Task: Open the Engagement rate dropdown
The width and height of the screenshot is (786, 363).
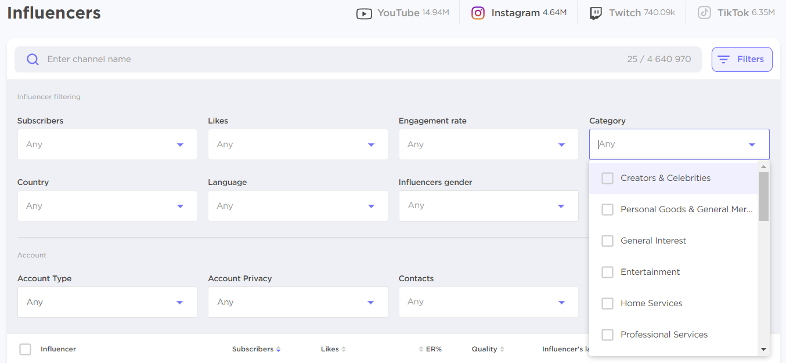Action: [x=489, y=144]
